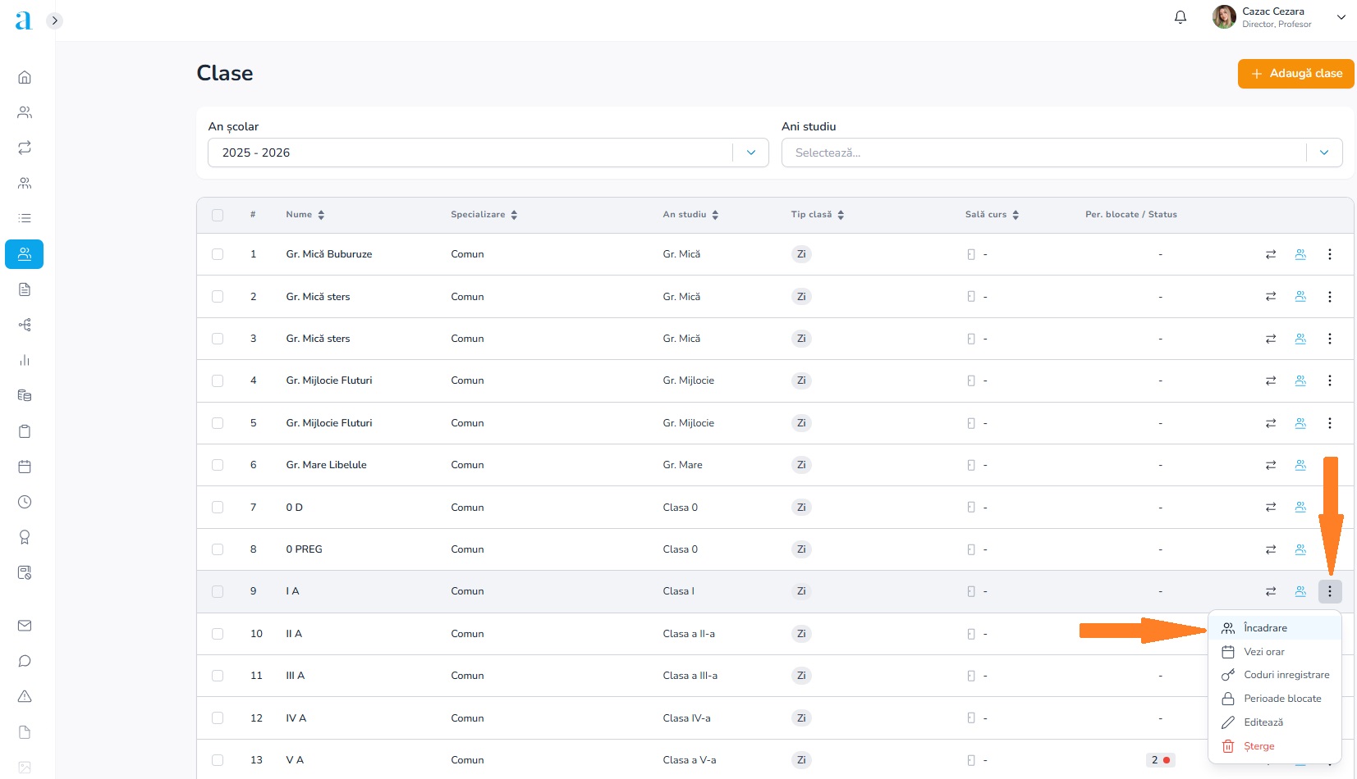The height and width of the screenshot is (779, 1357).
Task: Open the calendar icon in sidebar
Action: 25,467
